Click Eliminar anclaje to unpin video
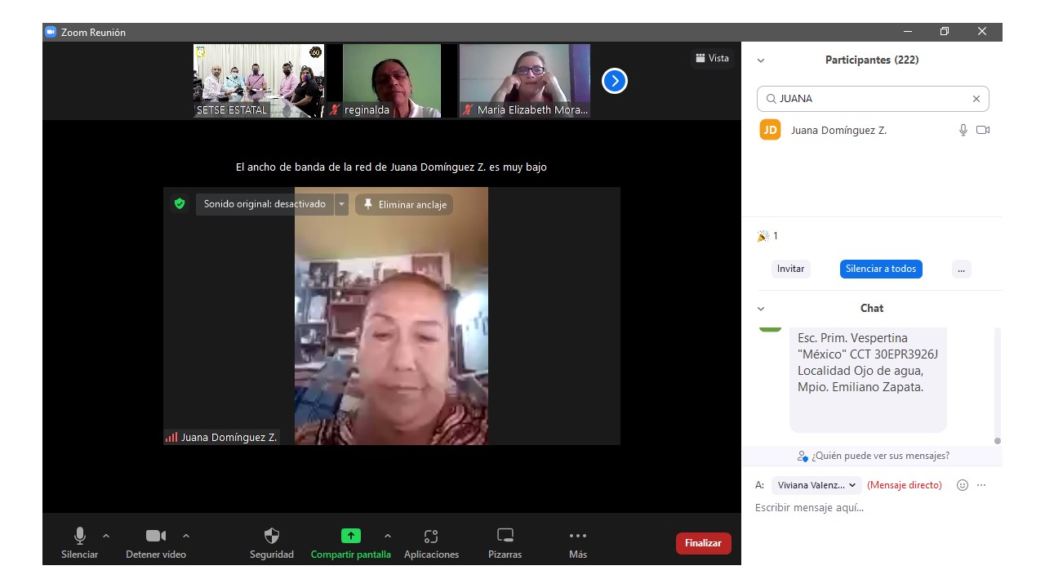This screenshot has width=1045, height=588. pos(404,205)
